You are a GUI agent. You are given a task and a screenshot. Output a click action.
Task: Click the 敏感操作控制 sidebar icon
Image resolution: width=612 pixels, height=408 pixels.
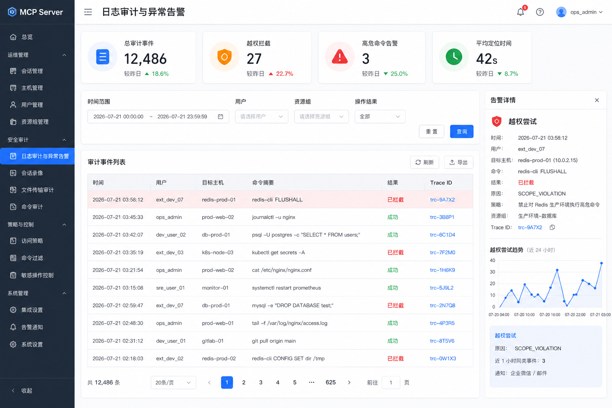tap(13, 275)
